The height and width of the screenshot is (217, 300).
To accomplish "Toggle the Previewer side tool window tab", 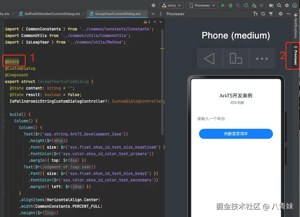I will coord(296,56).
